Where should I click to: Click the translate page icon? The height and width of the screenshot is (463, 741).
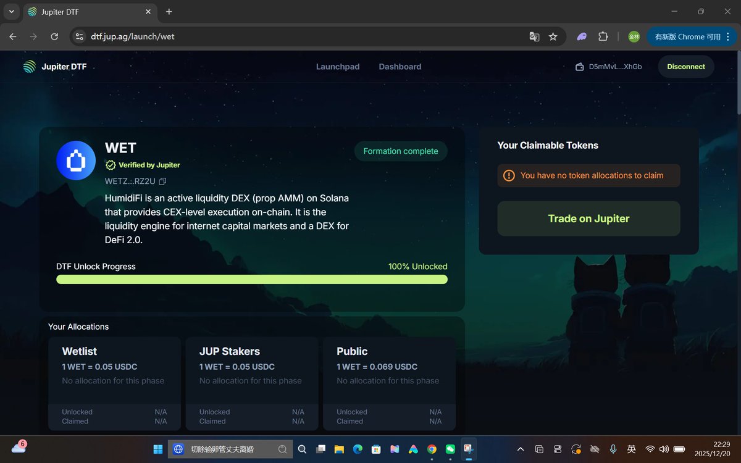tap(534, 36)
